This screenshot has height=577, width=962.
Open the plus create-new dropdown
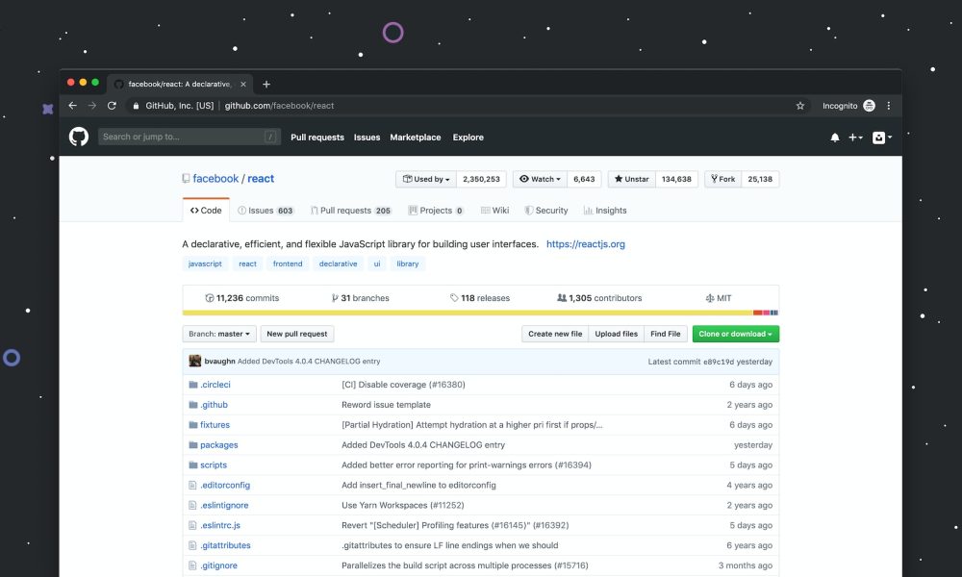(x=855, y=138)
